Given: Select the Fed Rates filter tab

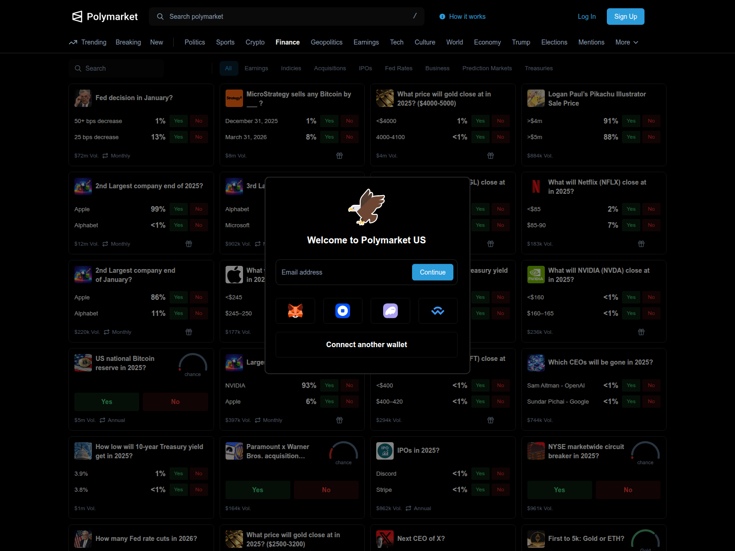Looking at the screenshot, I should 399,68.
